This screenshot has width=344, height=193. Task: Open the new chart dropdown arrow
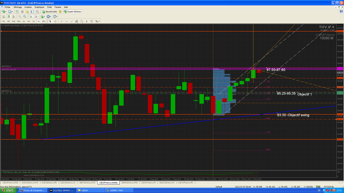click(6, 11)
